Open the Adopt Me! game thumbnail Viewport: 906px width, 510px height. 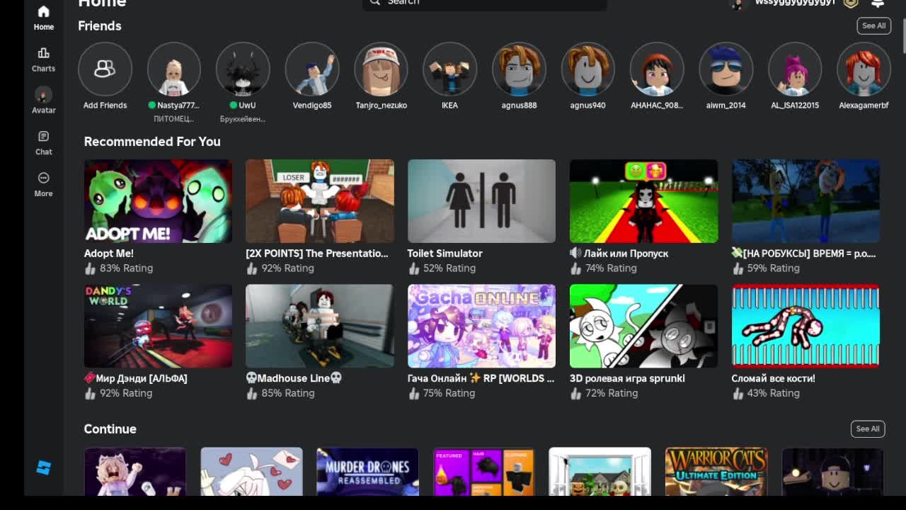point(158,201)
